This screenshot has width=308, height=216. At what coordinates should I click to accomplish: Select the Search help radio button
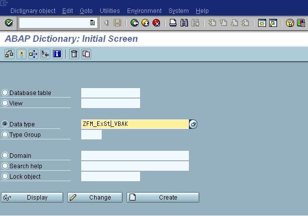click(x=5, y=166)
